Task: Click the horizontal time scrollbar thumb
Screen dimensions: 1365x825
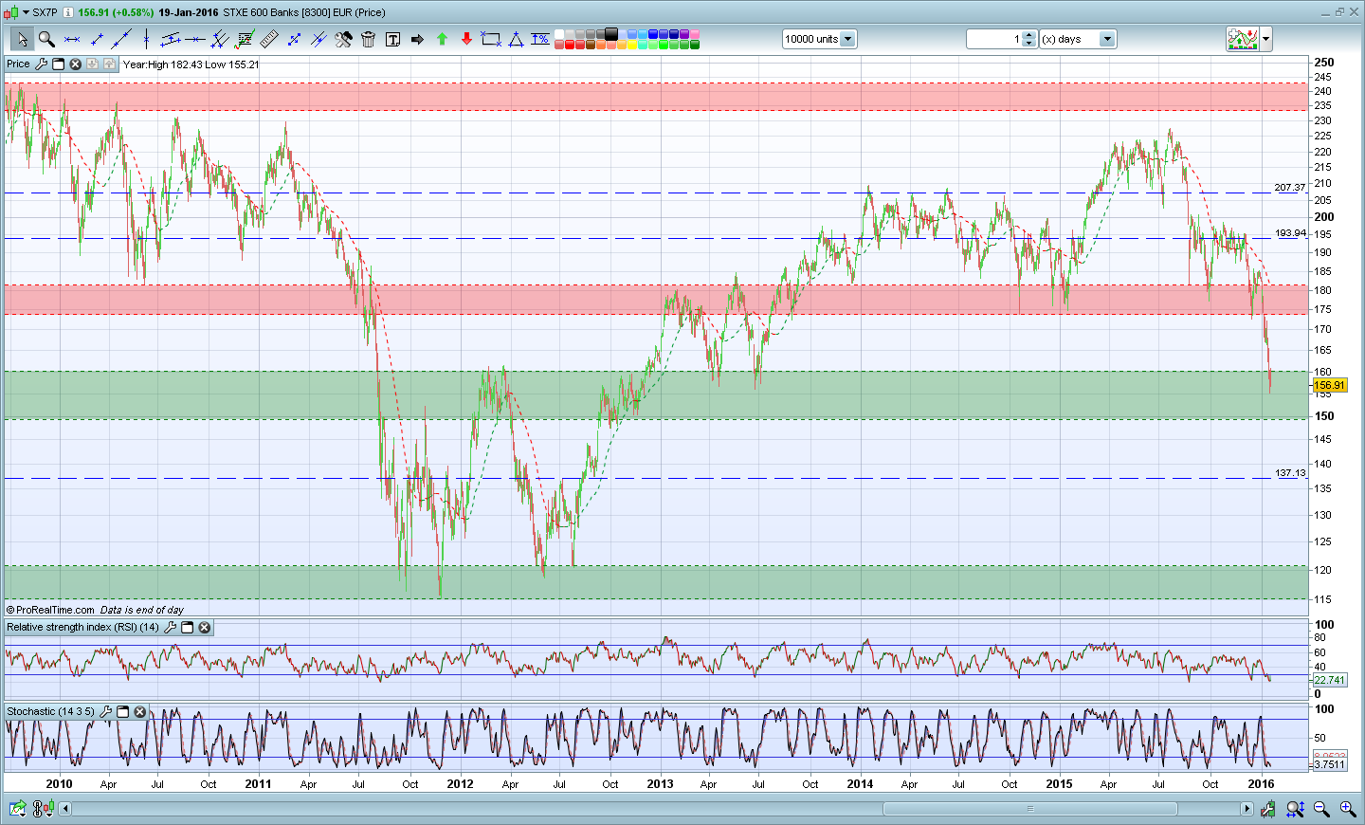Action: coord(1029,809)
